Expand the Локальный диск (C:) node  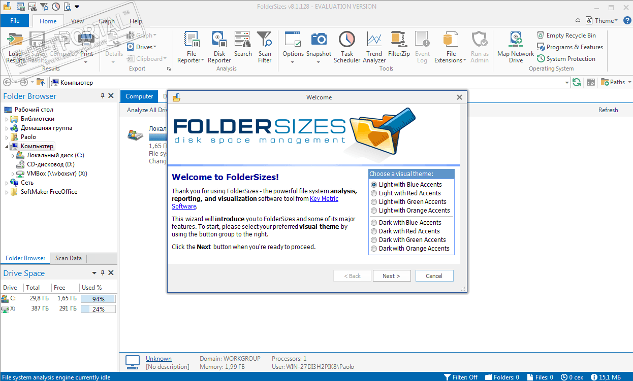(x=13, y=155)
